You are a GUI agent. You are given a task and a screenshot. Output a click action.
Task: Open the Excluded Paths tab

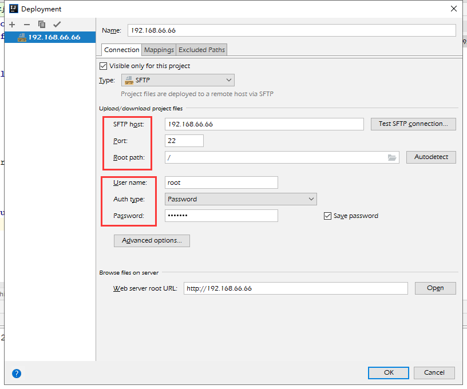click(201, 50)
